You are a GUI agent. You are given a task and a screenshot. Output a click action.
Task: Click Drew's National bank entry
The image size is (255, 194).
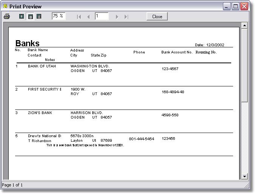[45, 136]
